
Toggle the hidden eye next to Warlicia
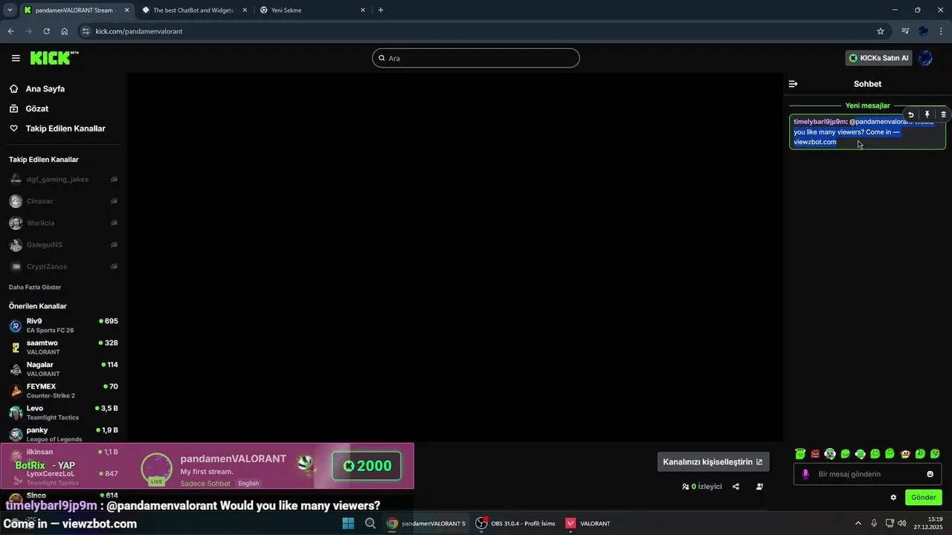[x=114, y=223]
